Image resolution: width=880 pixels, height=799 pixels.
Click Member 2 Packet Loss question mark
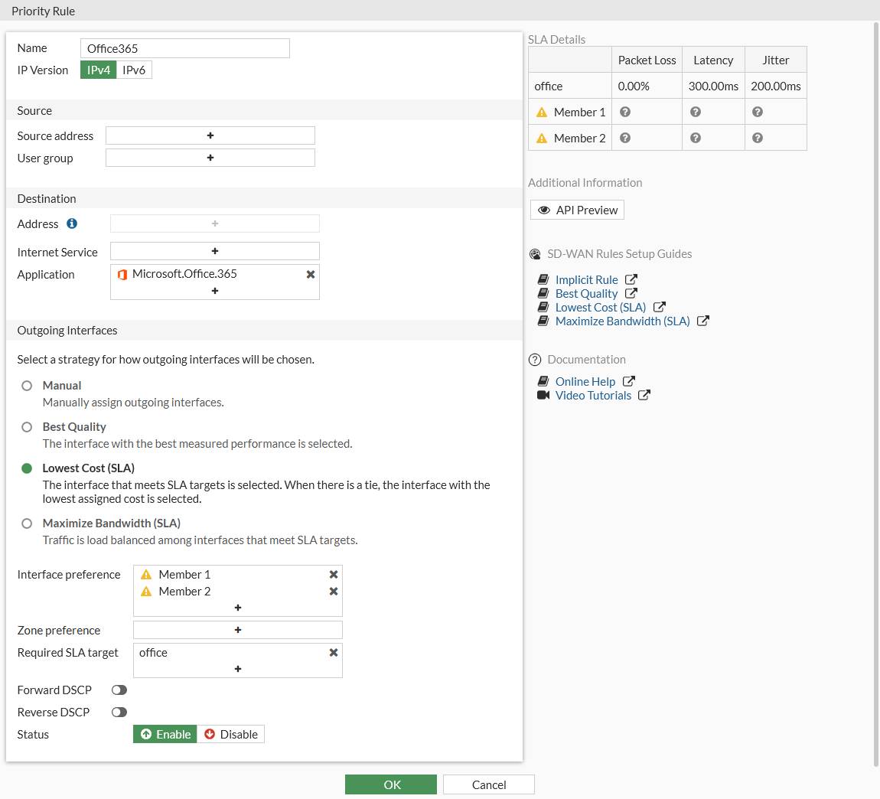(625, 138)
